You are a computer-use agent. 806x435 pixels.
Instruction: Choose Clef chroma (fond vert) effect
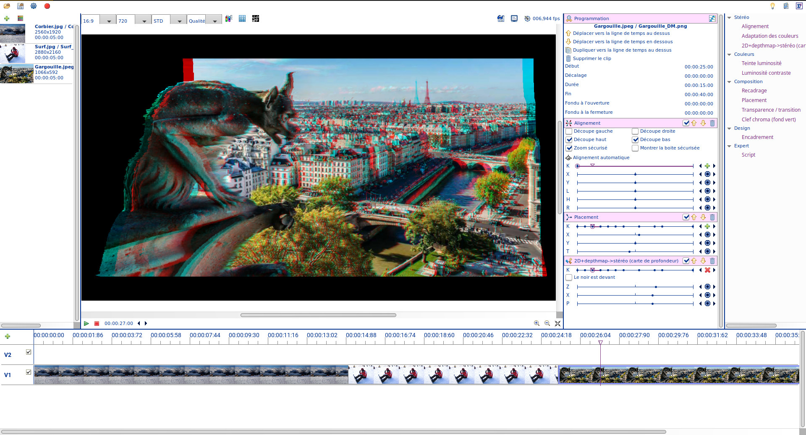tap(768, 120)
